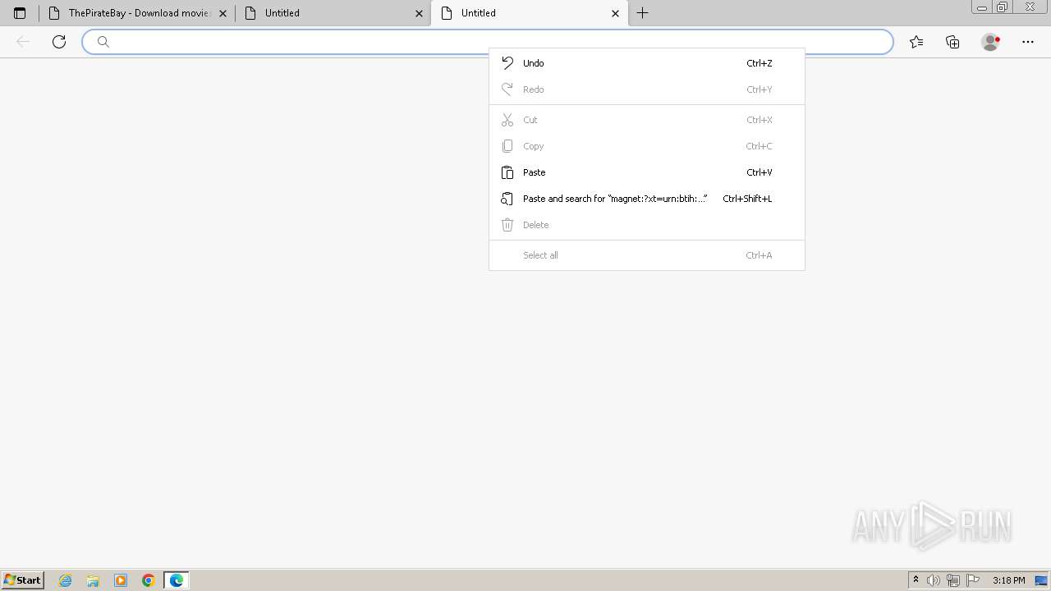Choose Paste and search for magnet link
The width and height of the screenshot is (1051, 591).
pyautogui.click(x=646, y=199)
